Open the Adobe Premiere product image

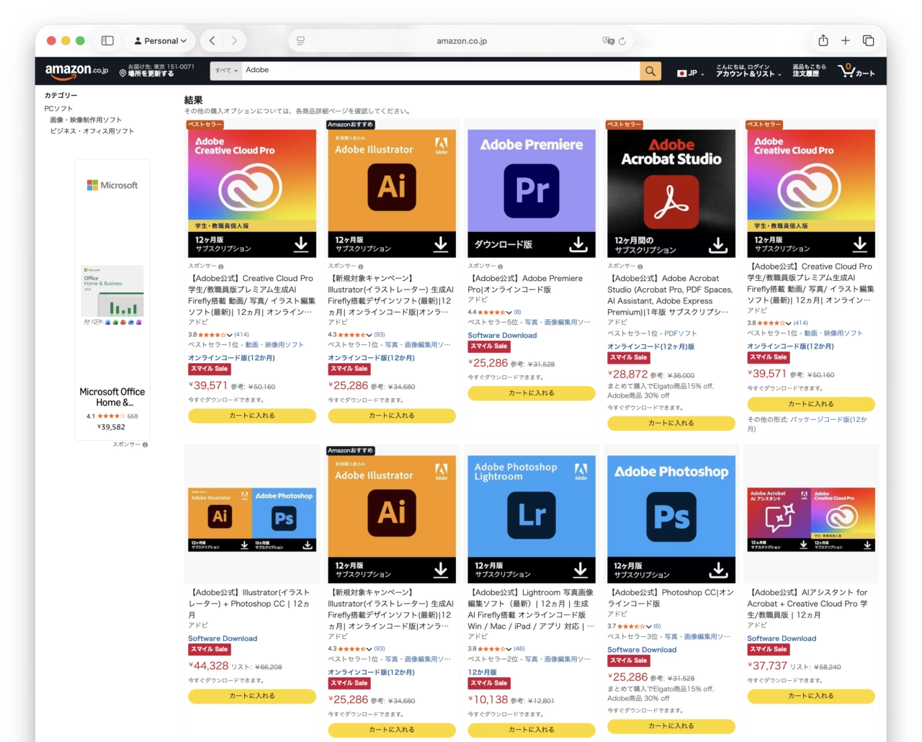pyautogui.click(x=532, y=193)
